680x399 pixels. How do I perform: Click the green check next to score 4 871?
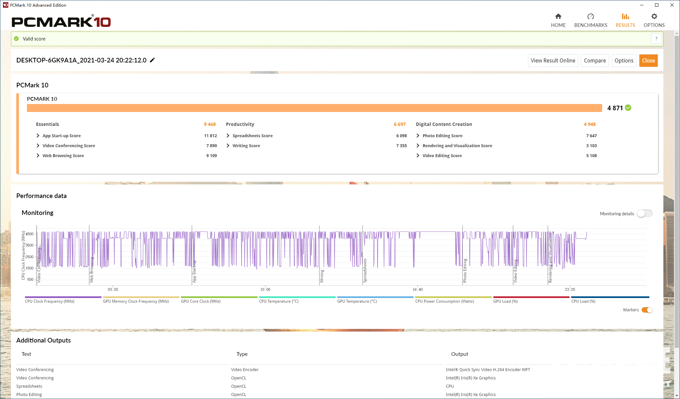click(x=628, y=108)
